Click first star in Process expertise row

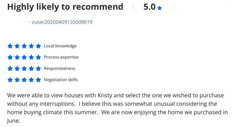click(10, 57)
